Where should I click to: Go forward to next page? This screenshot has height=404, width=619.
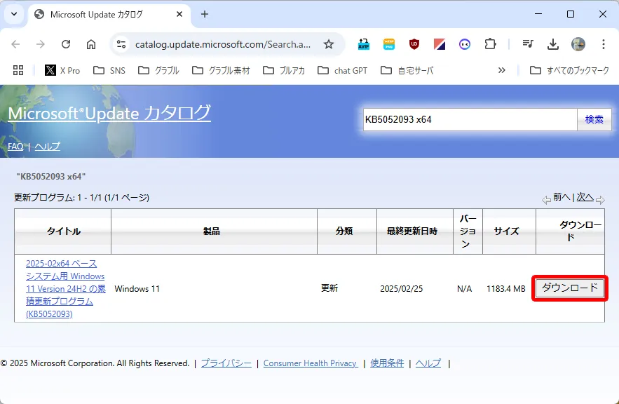(41, 44)
